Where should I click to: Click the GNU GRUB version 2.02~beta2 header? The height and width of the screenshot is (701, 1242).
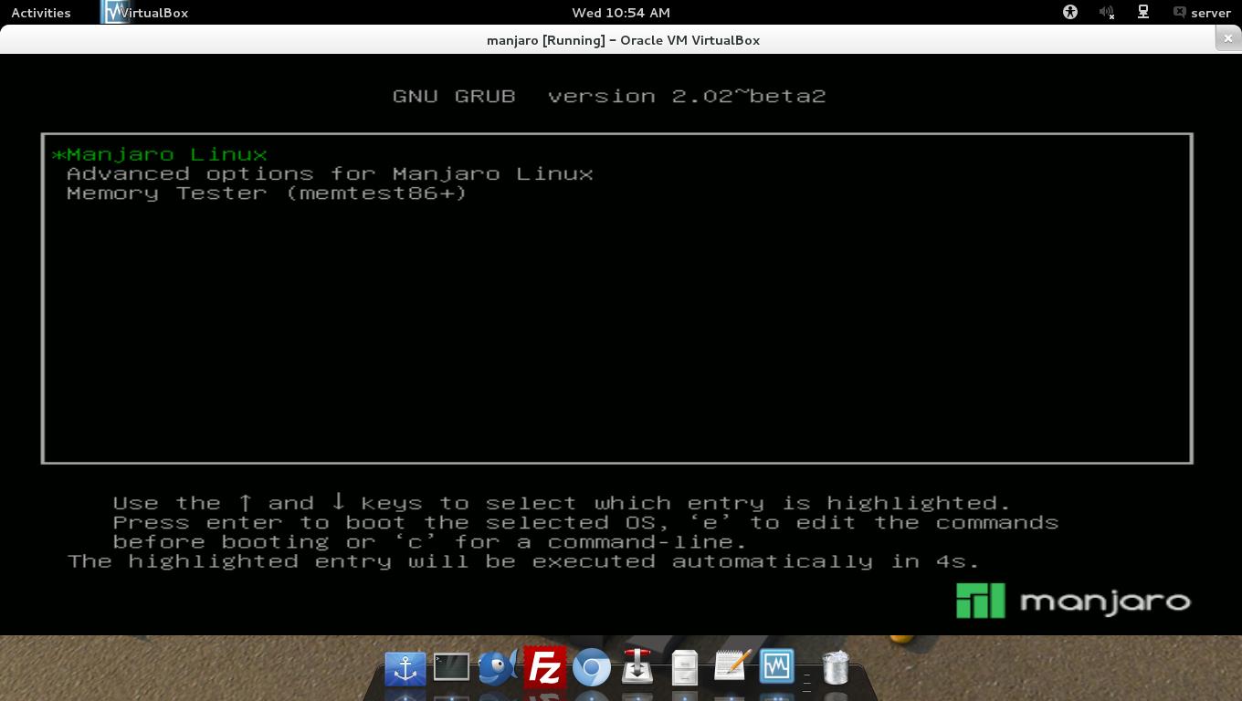click(609, 96)
